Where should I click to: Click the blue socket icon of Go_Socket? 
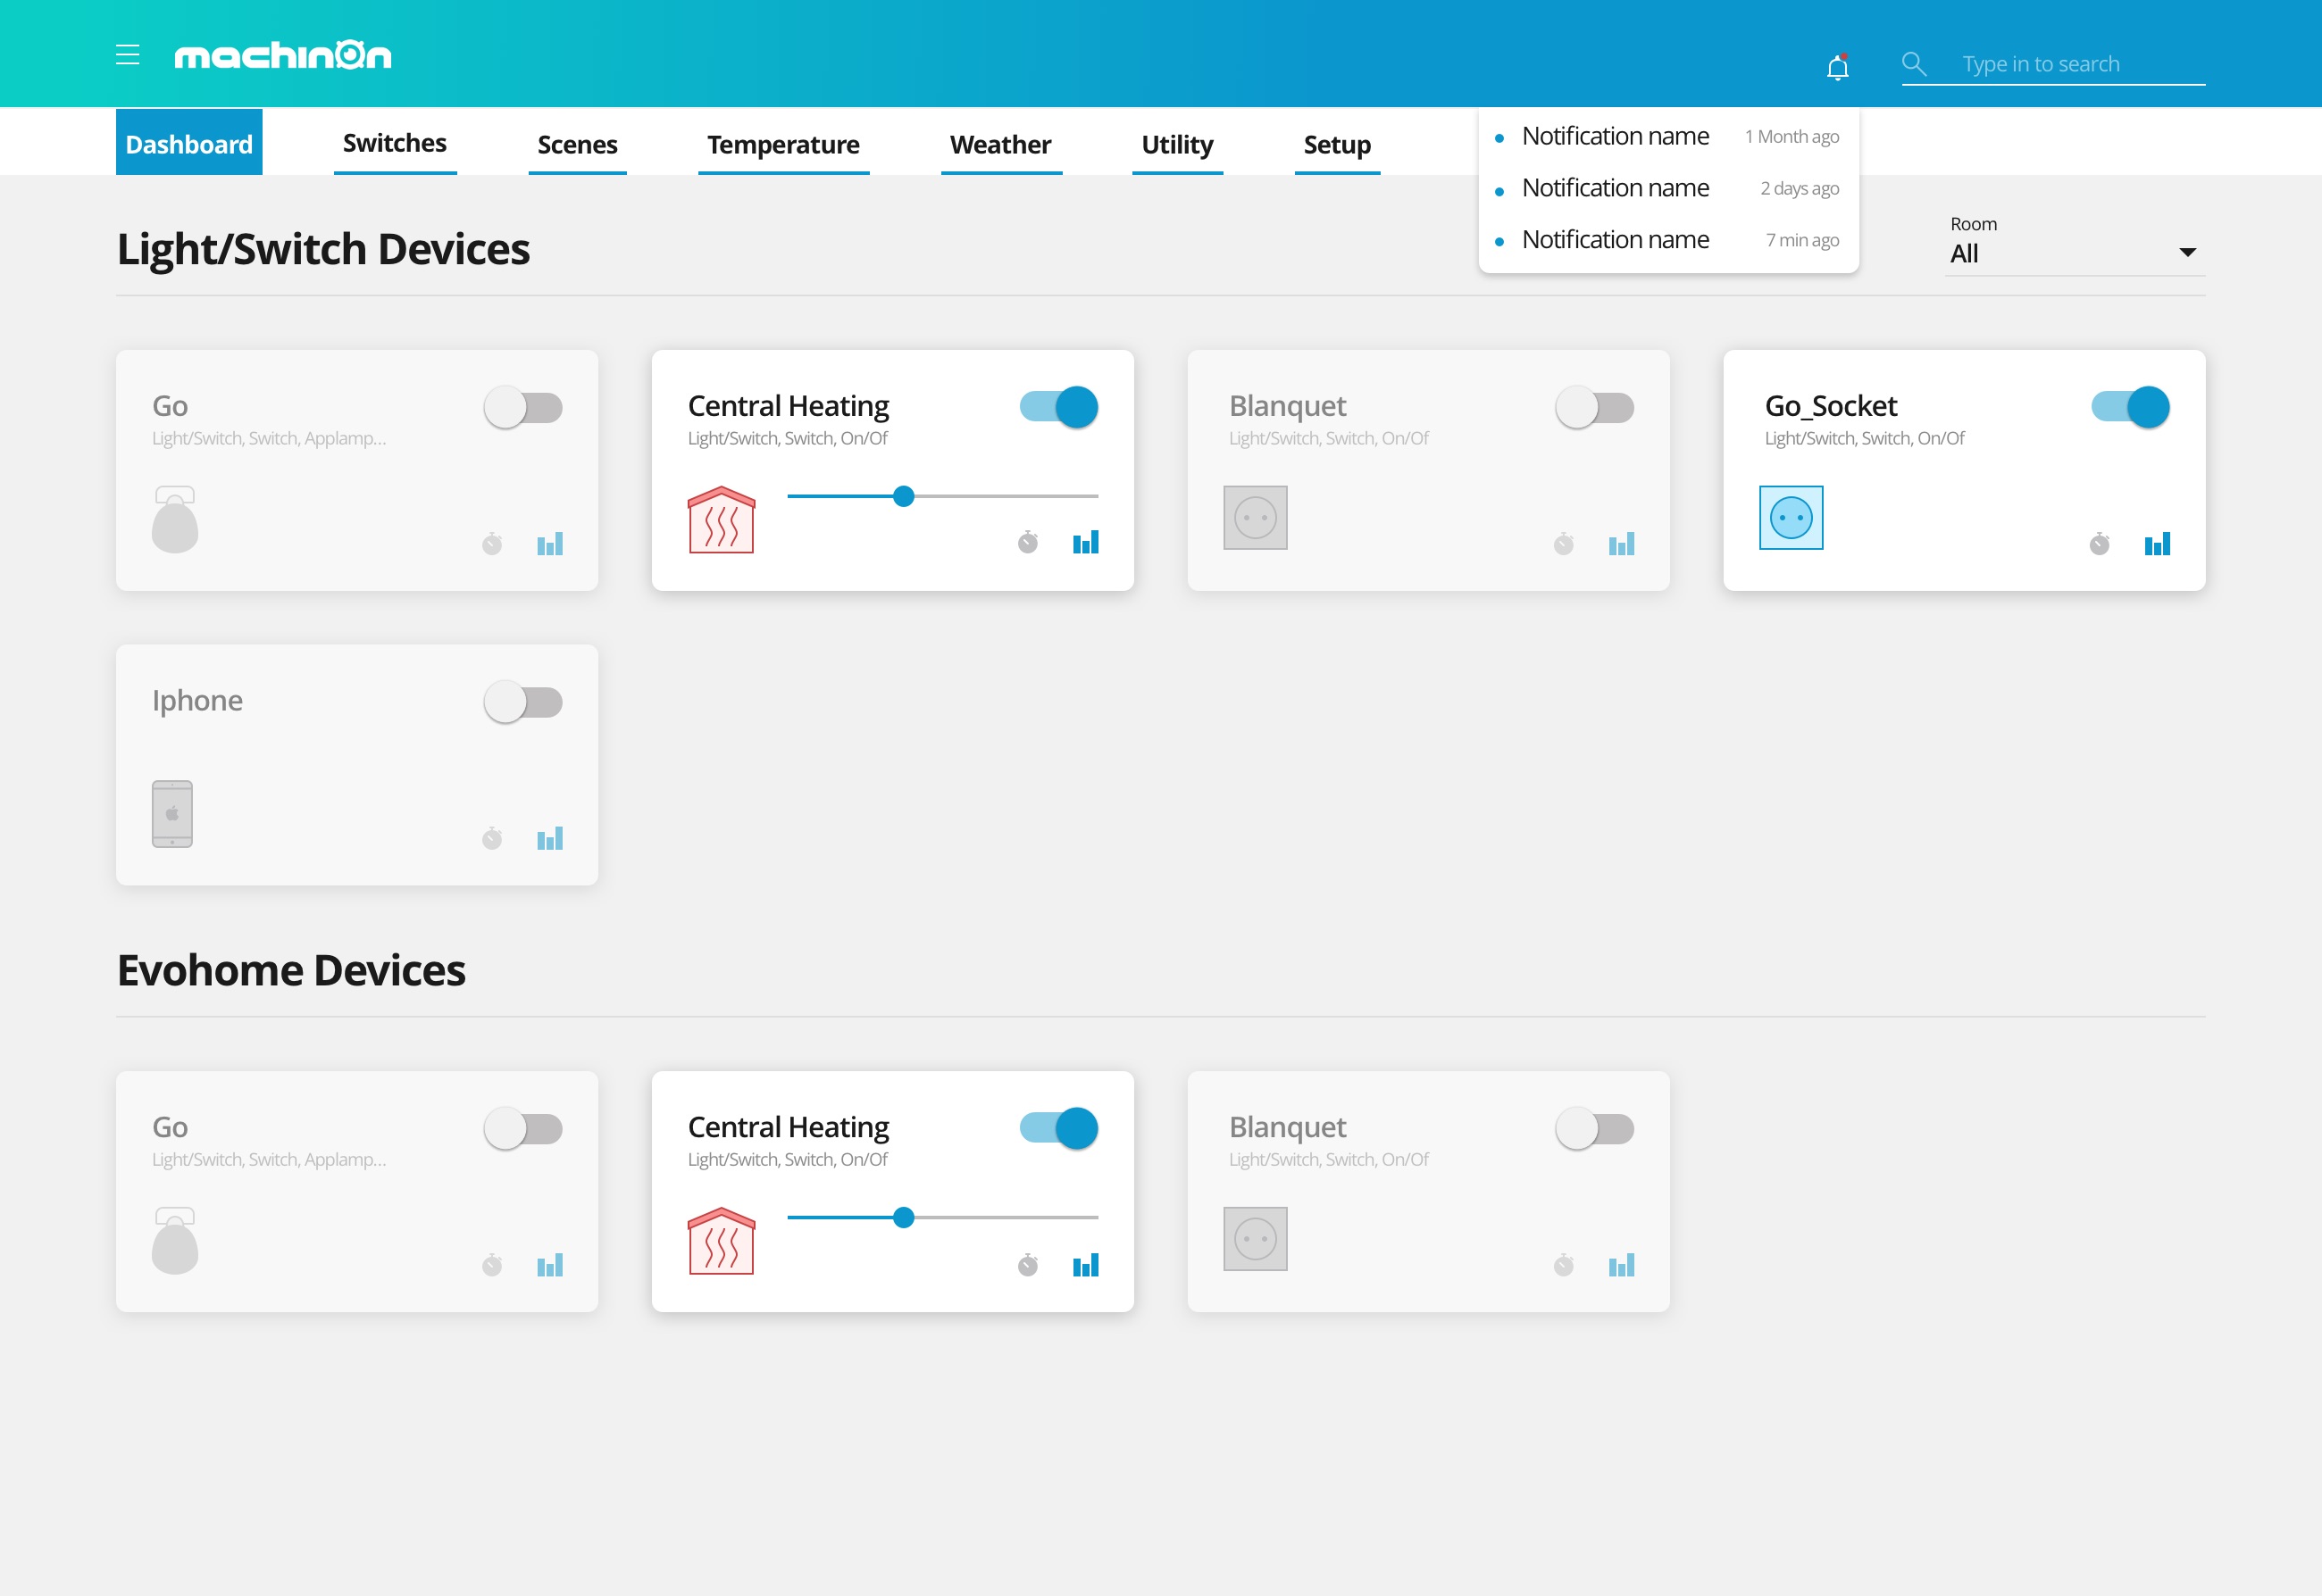(x=1792, y=518)
